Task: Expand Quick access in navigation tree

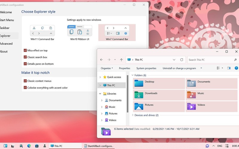Action: point(100,77)
